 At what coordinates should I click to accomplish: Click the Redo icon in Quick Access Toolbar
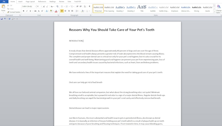9,19
